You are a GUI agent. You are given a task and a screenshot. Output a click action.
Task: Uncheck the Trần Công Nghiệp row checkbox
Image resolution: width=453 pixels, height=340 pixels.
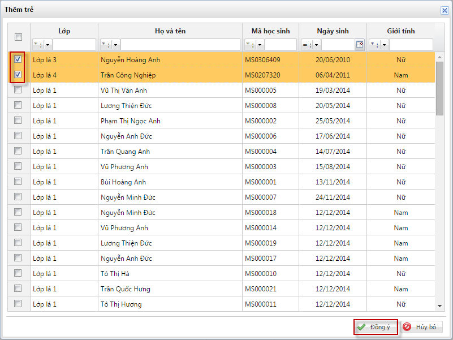18,75
